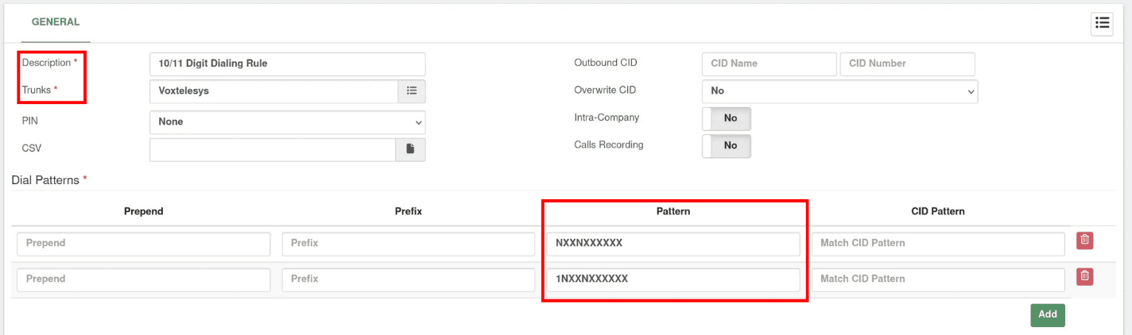Click the Trunks field showing Voxtelesys
Viewport: 1132px width, 335px height.
273,91
